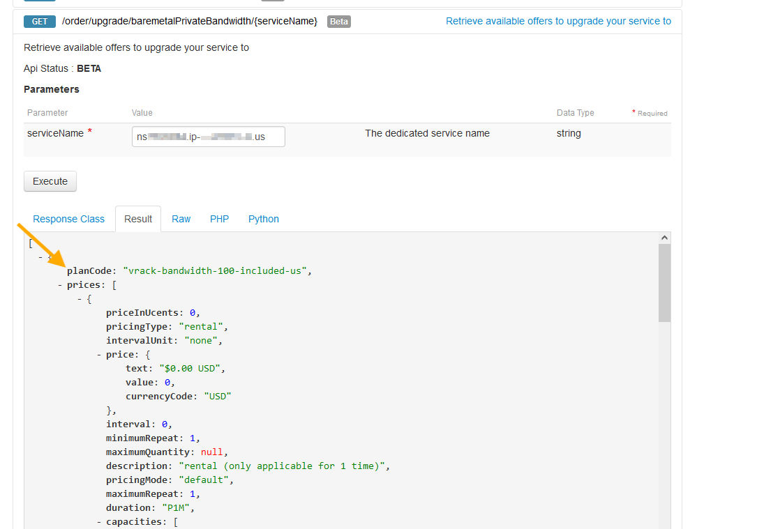757x529 pixels.
Task: Click the serviceName parameter label
Action: point(55,134)
